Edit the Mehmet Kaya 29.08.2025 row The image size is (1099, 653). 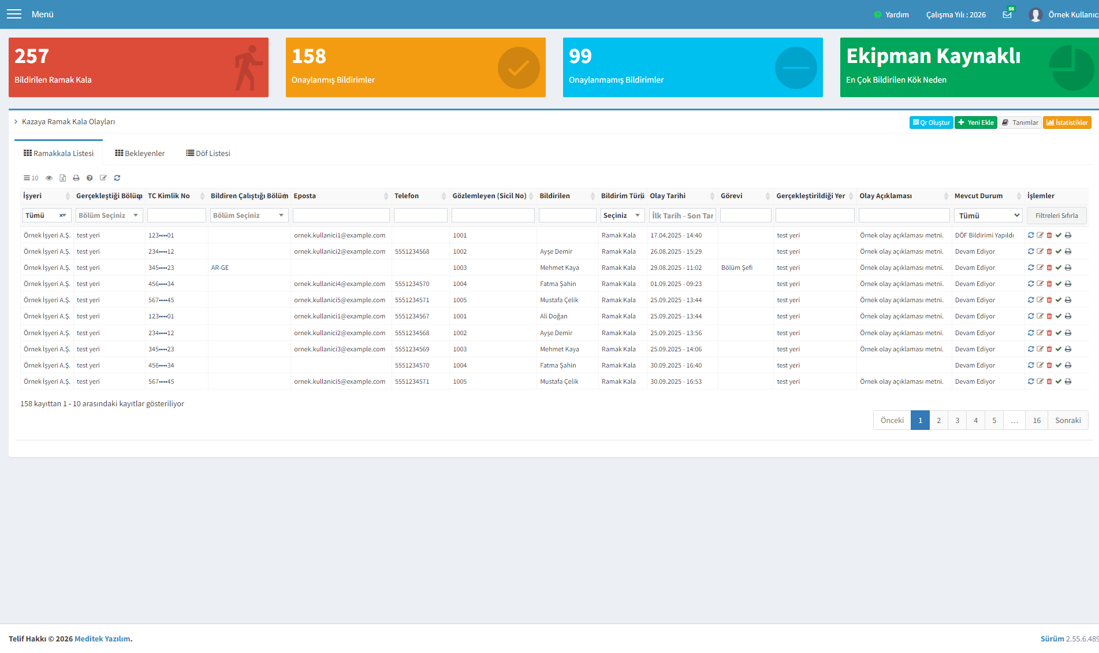(1040, 268)
